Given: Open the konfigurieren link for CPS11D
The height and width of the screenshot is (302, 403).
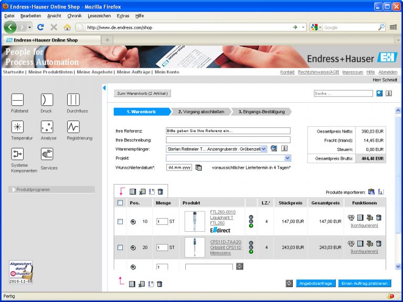Looking at the screenshot, I should click(364, 252).
